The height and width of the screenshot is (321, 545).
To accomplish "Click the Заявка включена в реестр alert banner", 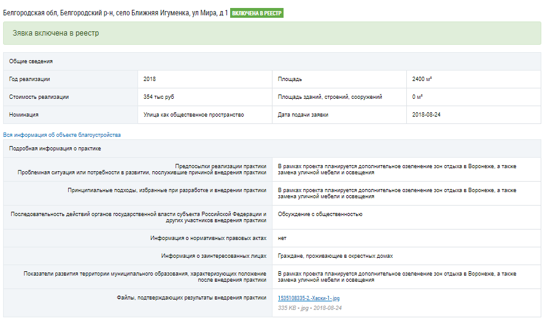I will pos(272,33).
